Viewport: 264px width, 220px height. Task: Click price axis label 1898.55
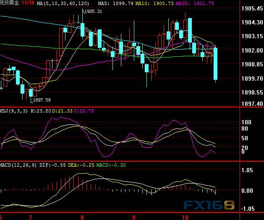252,92
